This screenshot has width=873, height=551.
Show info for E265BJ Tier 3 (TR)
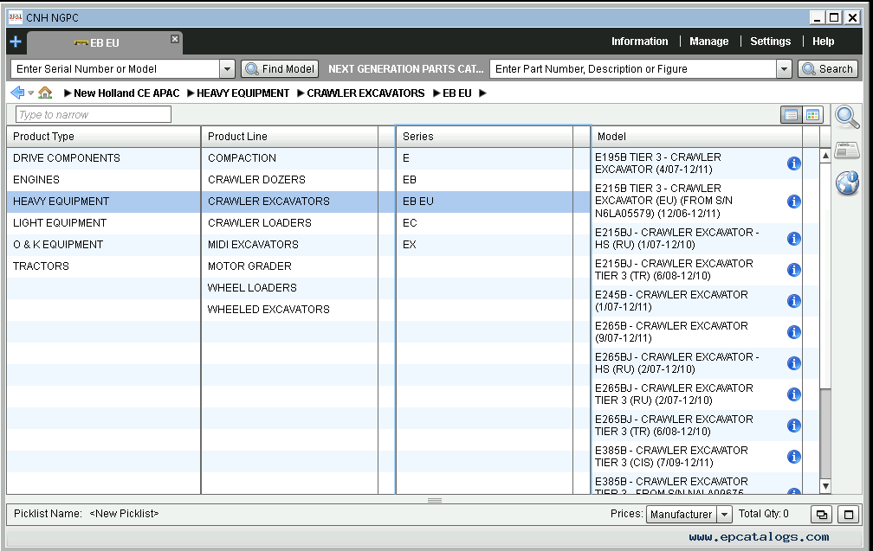794,426
